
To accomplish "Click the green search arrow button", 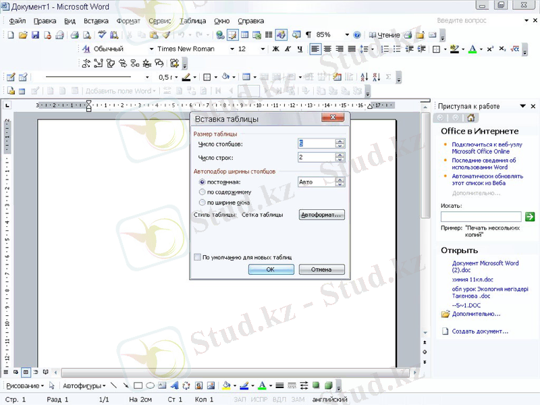I will [x=530, y=217].
